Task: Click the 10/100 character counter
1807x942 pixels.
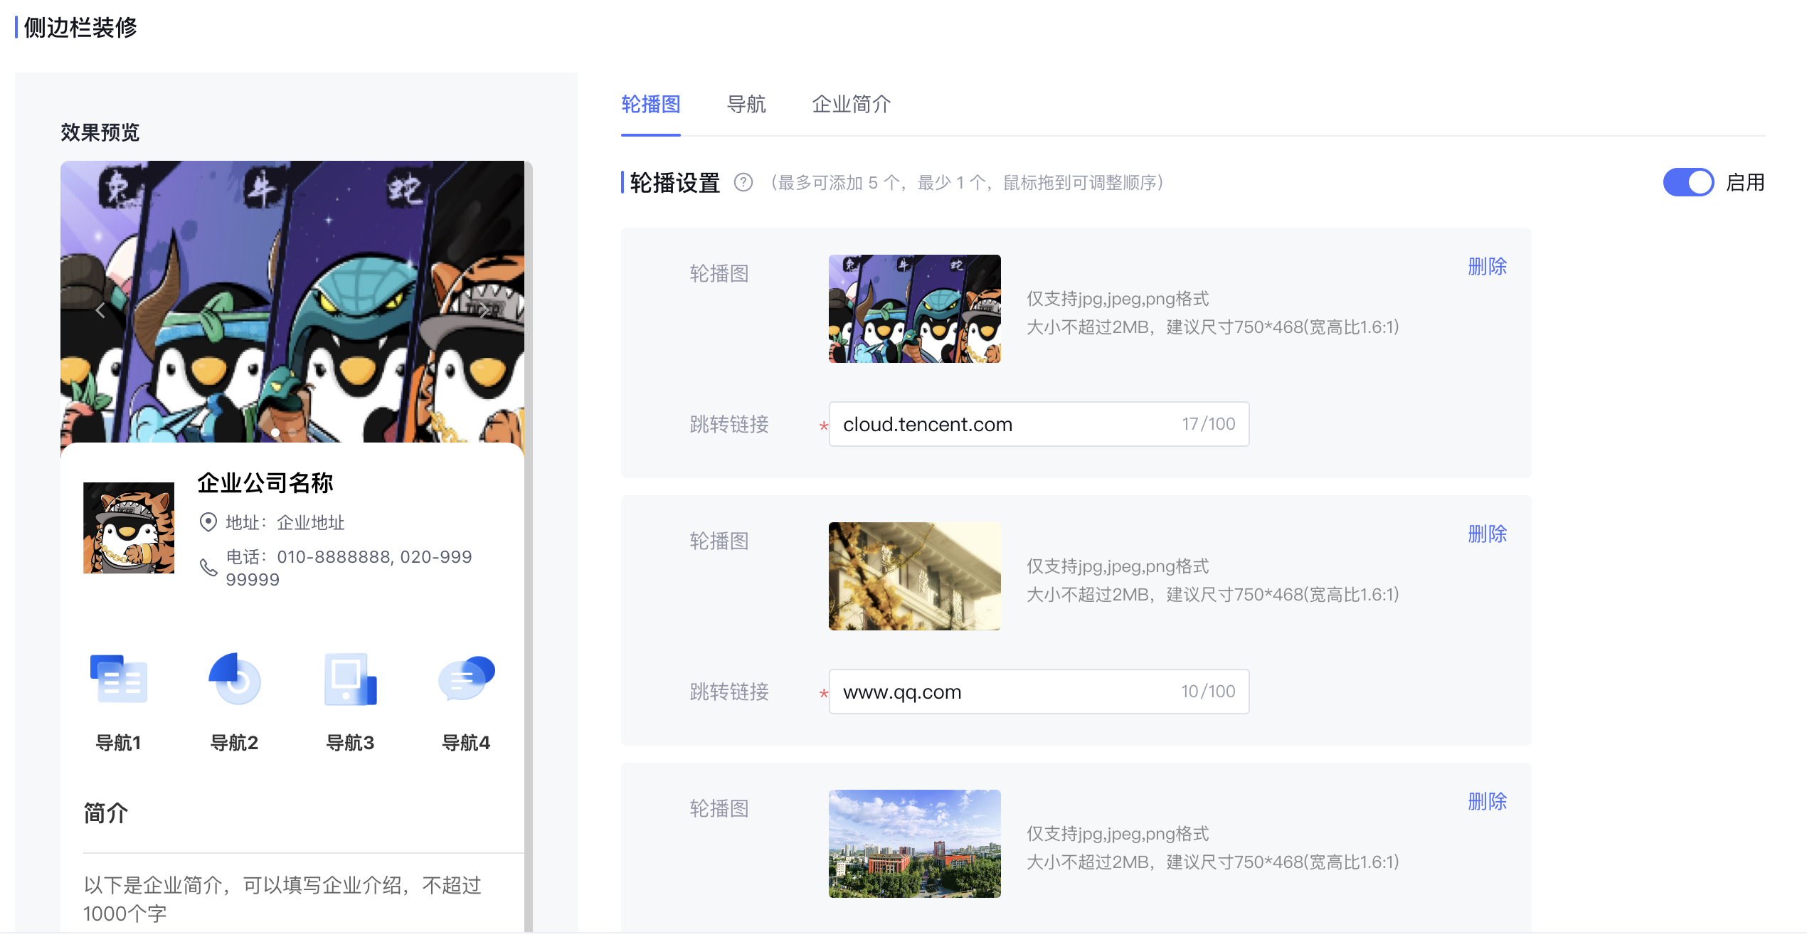Action: pos(1208,692)
